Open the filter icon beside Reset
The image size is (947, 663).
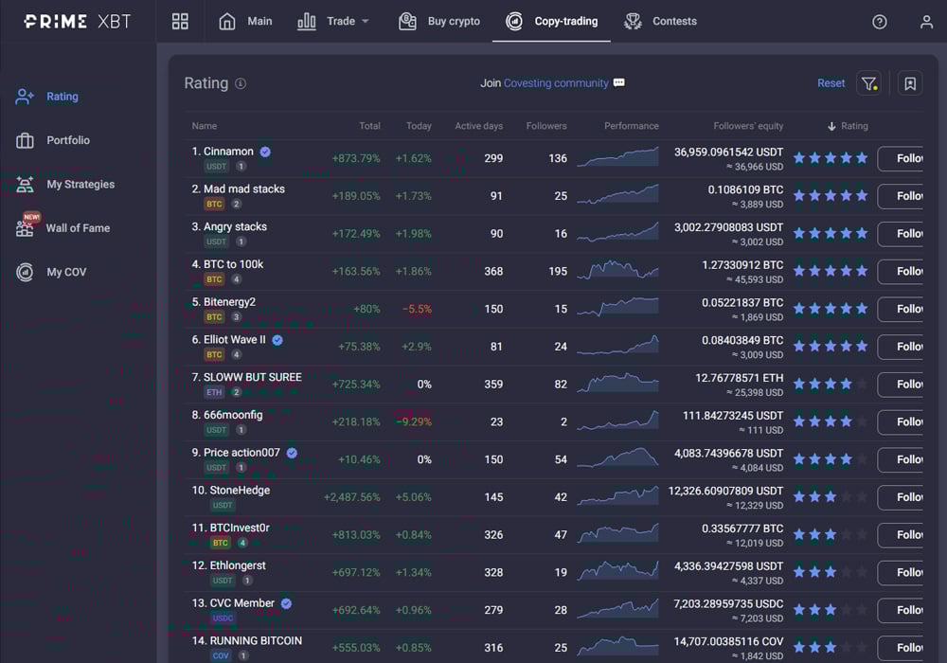869,83
